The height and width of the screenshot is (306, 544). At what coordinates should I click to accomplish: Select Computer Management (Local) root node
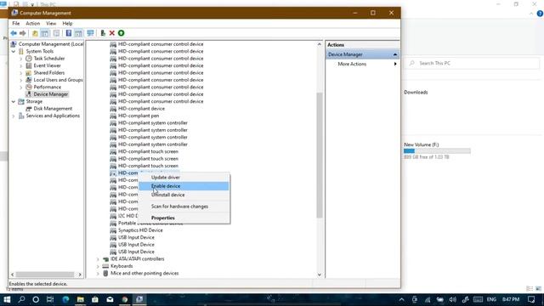[51, 44]
